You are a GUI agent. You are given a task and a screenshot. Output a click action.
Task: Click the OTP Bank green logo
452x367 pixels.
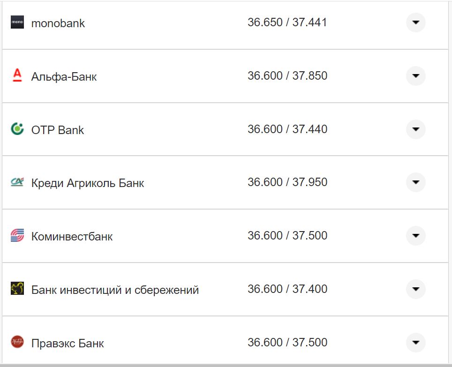tap(17, 129)
